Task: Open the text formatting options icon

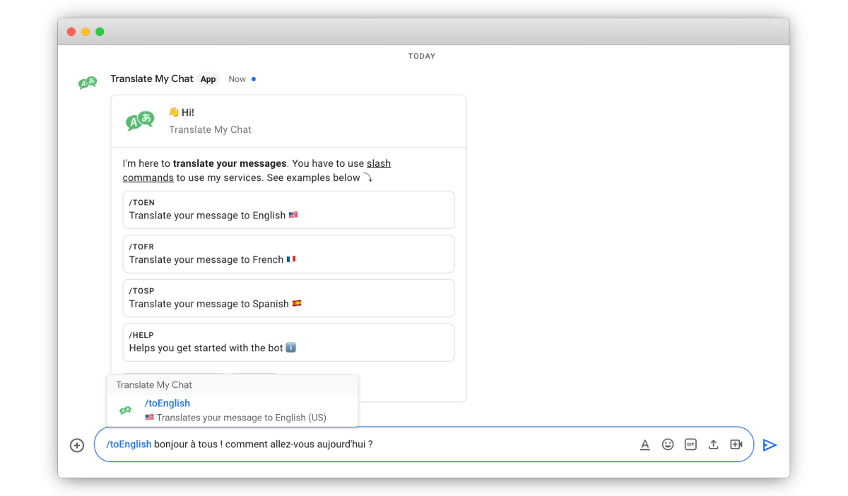Action: pos(644,444)
